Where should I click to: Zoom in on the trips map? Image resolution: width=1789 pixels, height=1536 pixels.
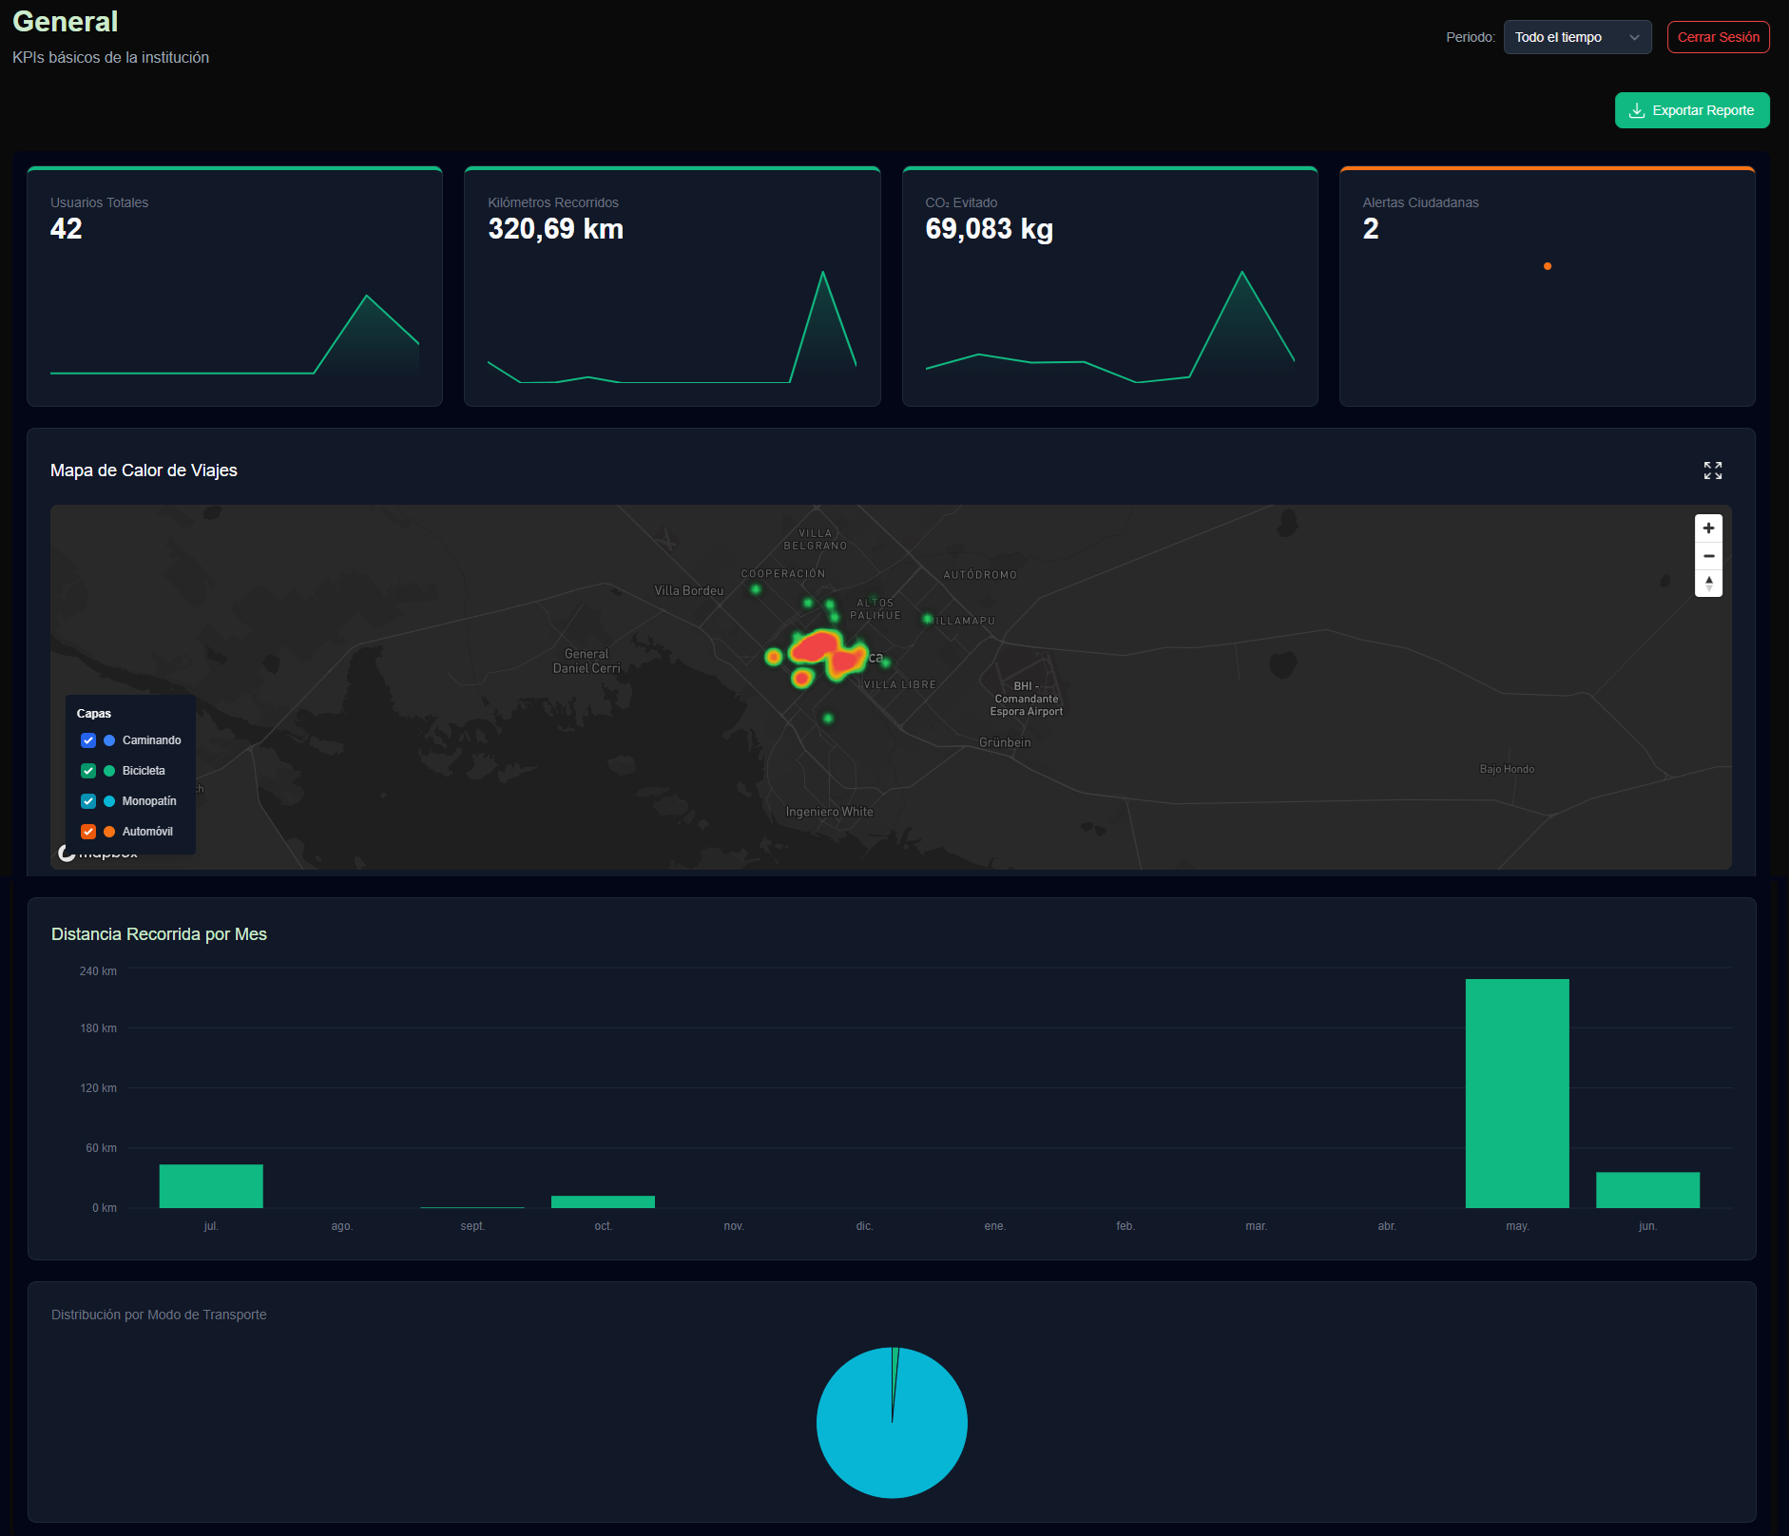pyautogui.click(x=1708, y=528)
